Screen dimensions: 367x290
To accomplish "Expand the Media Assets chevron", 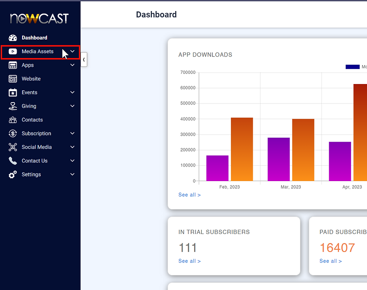I will [73, 51].
